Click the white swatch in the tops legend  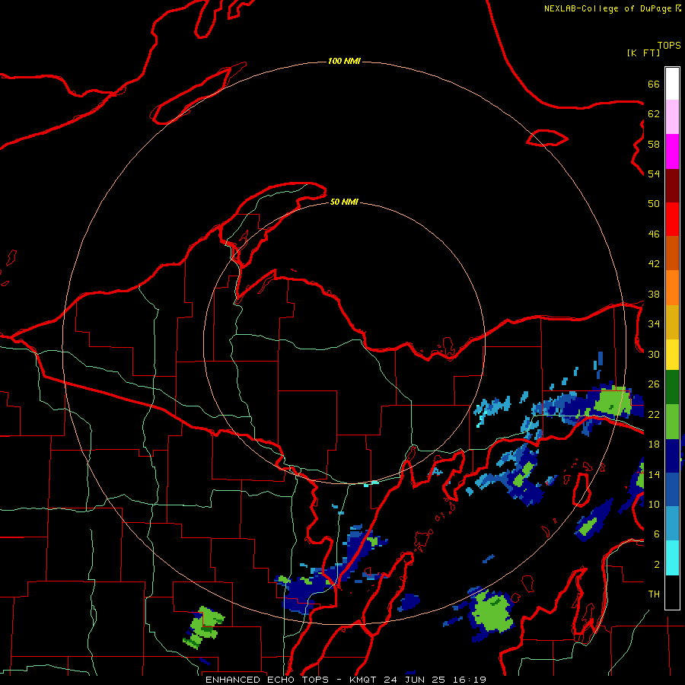672,84
